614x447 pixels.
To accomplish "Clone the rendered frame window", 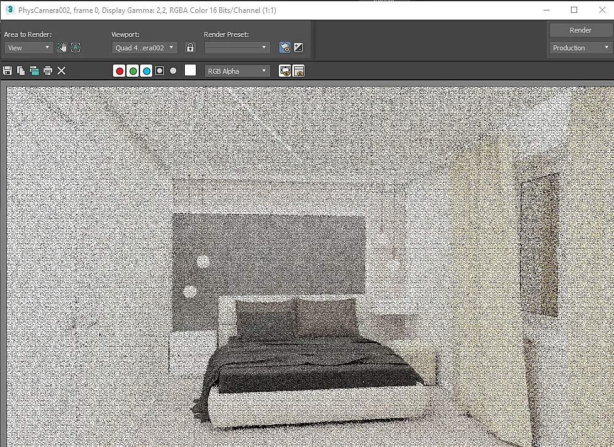I will pos(34,71).
